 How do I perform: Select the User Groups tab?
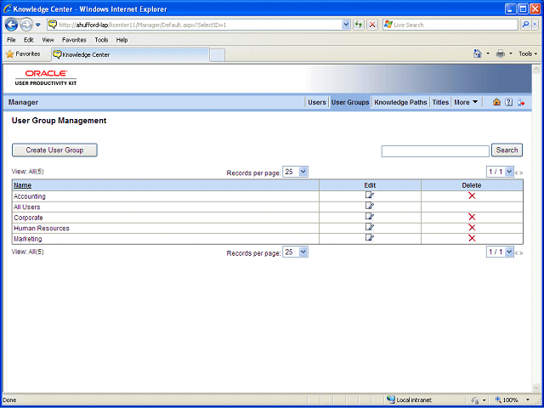coord(350,102)
